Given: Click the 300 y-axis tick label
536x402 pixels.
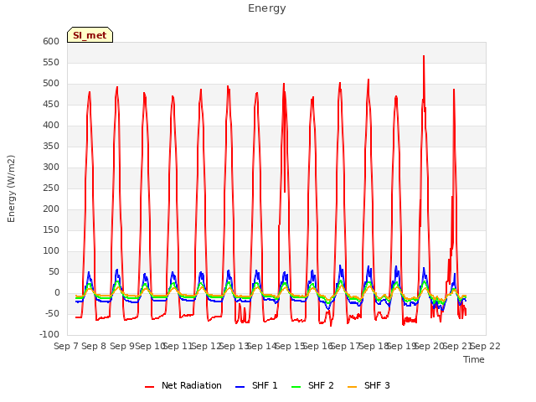Looking at the screenshot, I should point(51,167).
